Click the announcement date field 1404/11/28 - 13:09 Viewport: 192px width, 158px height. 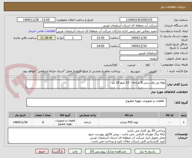[x=36, y=20]
